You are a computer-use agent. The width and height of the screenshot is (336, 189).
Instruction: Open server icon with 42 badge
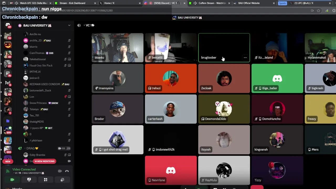point(8,92)
